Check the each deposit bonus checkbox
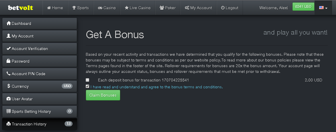 (x=87, y=80)
